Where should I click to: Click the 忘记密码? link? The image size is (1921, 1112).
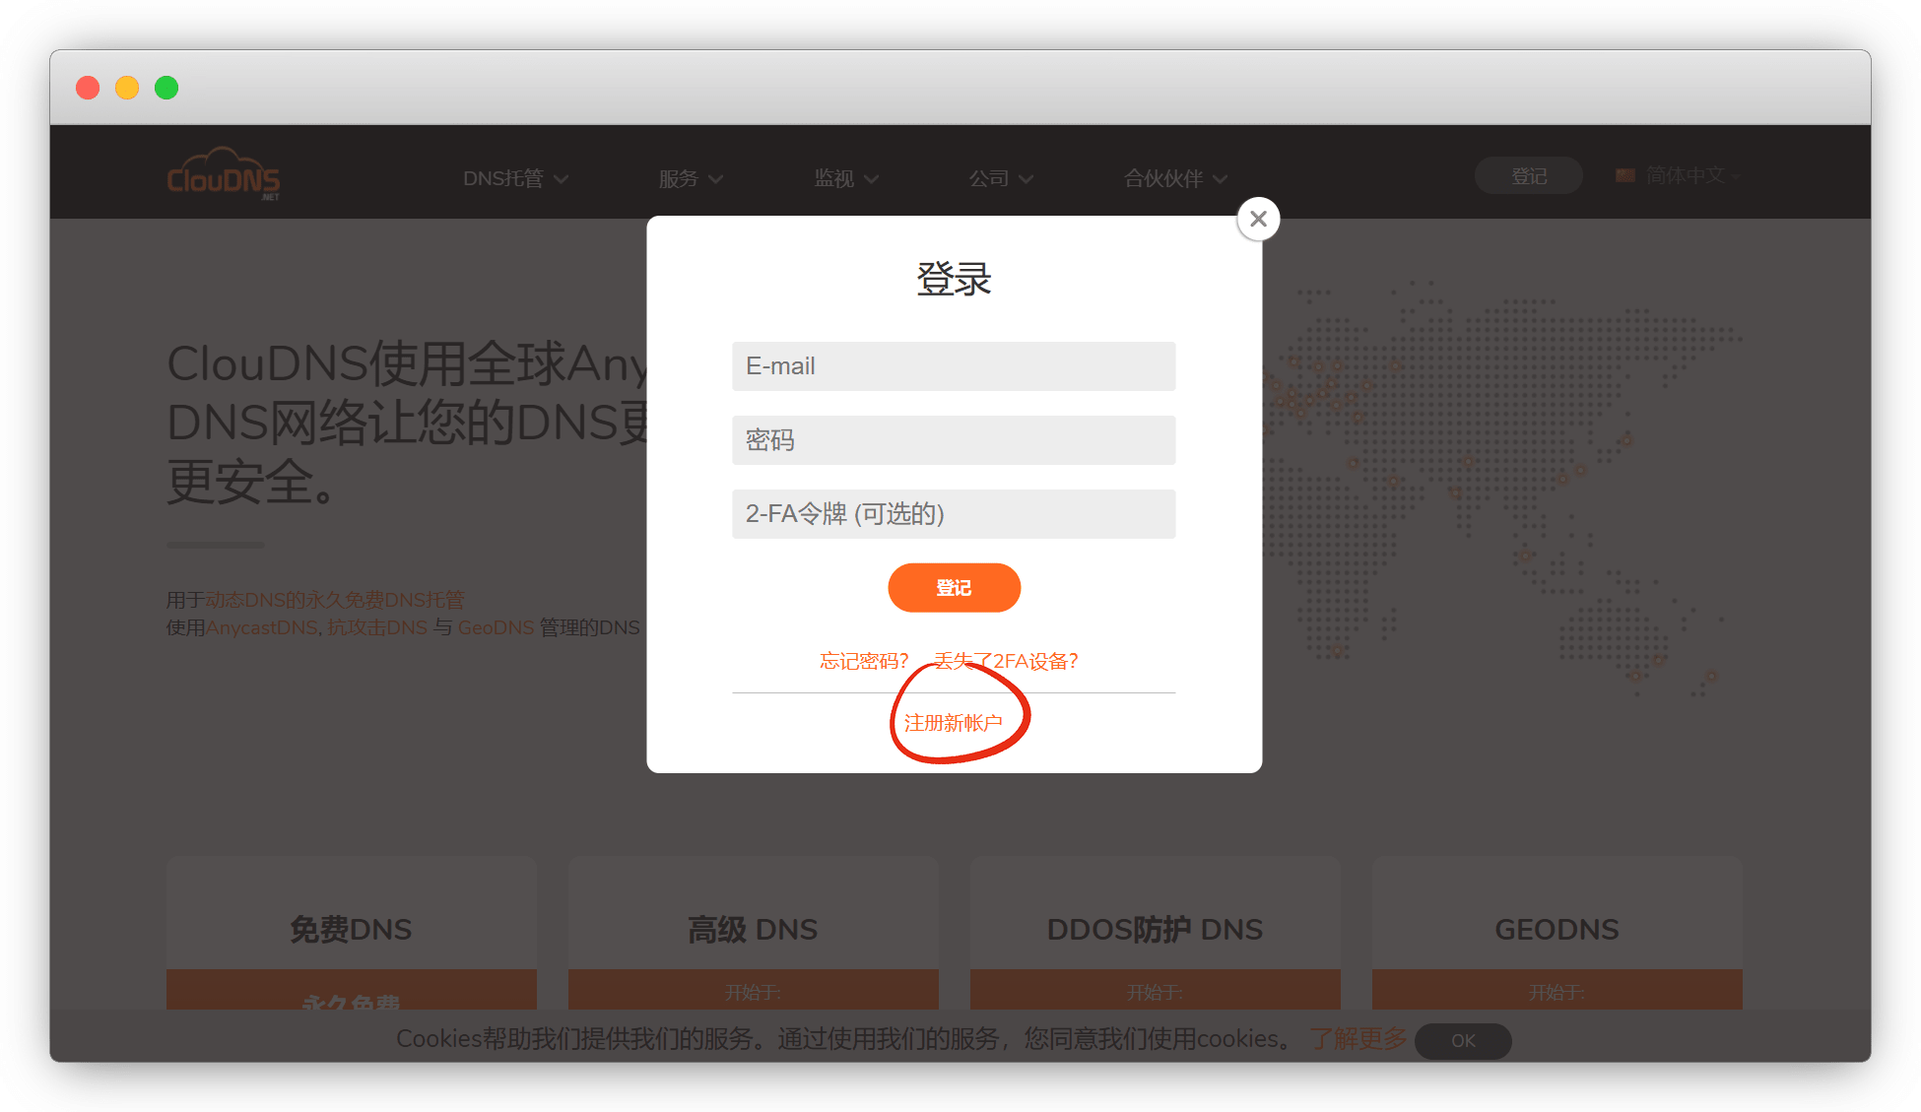click(x=864, y=661)
